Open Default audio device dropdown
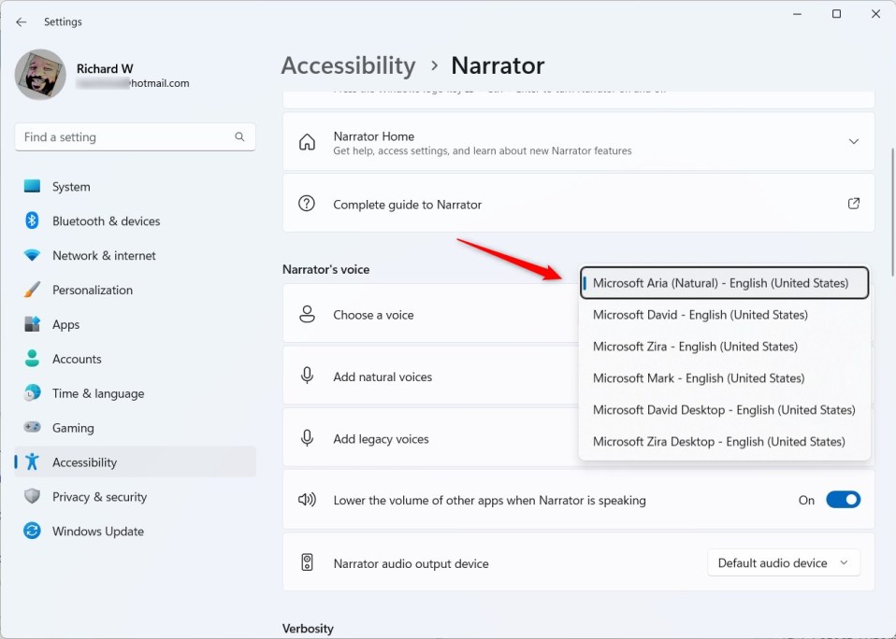 point(784,563)
